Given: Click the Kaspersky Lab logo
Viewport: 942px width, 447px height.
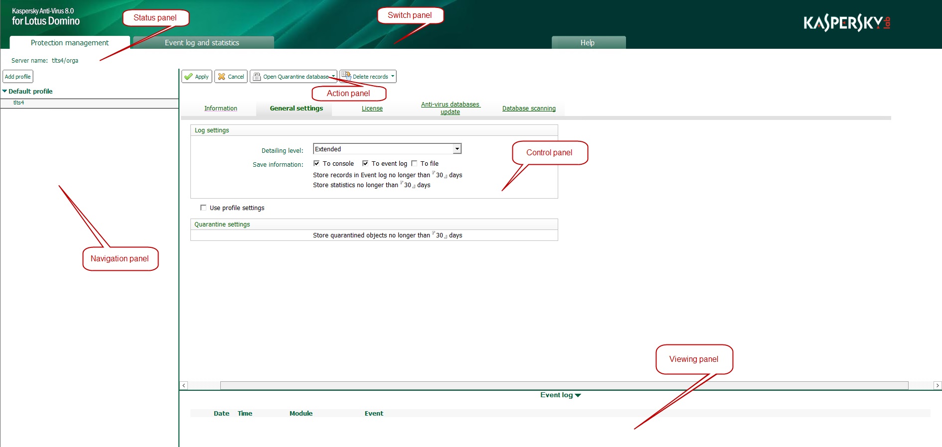Looking at the screenshot, I should tap(847, 23).
